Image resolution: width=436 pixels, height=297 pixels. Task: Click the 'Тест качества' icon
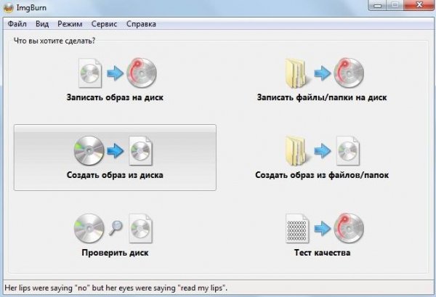point(325,228)
